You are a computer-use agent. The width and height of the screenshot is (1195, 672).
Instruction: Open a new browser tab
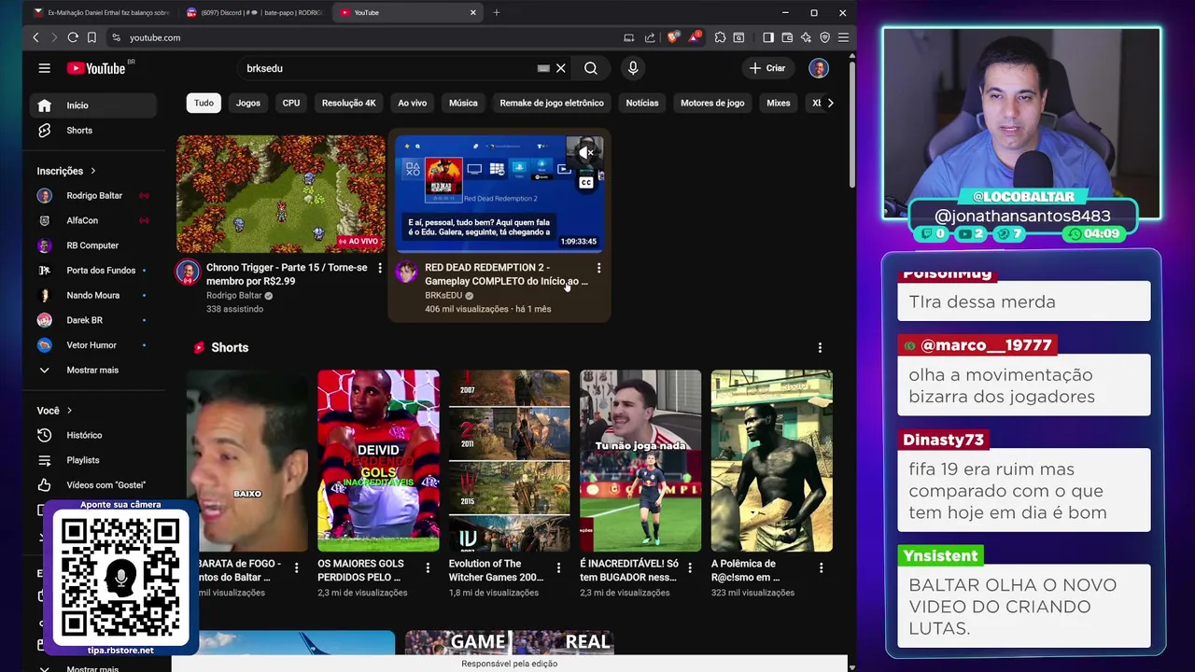tap(497, 13)
